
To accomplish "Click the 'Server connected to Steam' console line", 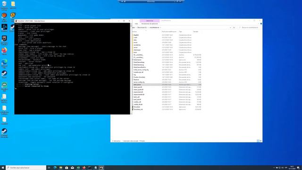I will 37,86.
